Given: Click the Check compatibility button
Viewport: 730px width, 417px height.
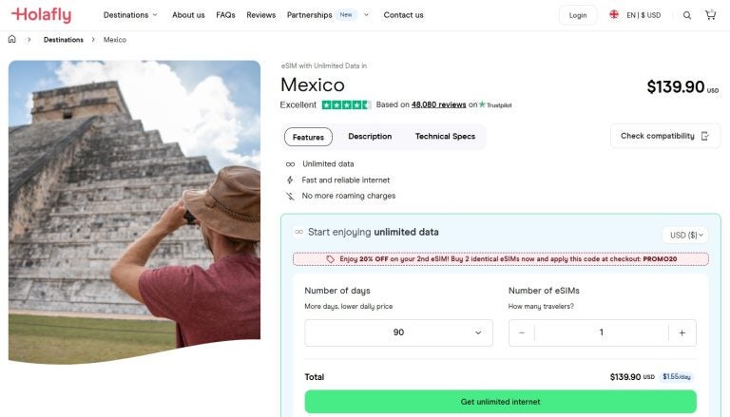Looking at the screenshot, I should click(664, 136).
